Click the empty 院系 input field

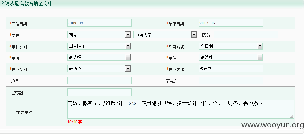[246, 35]
